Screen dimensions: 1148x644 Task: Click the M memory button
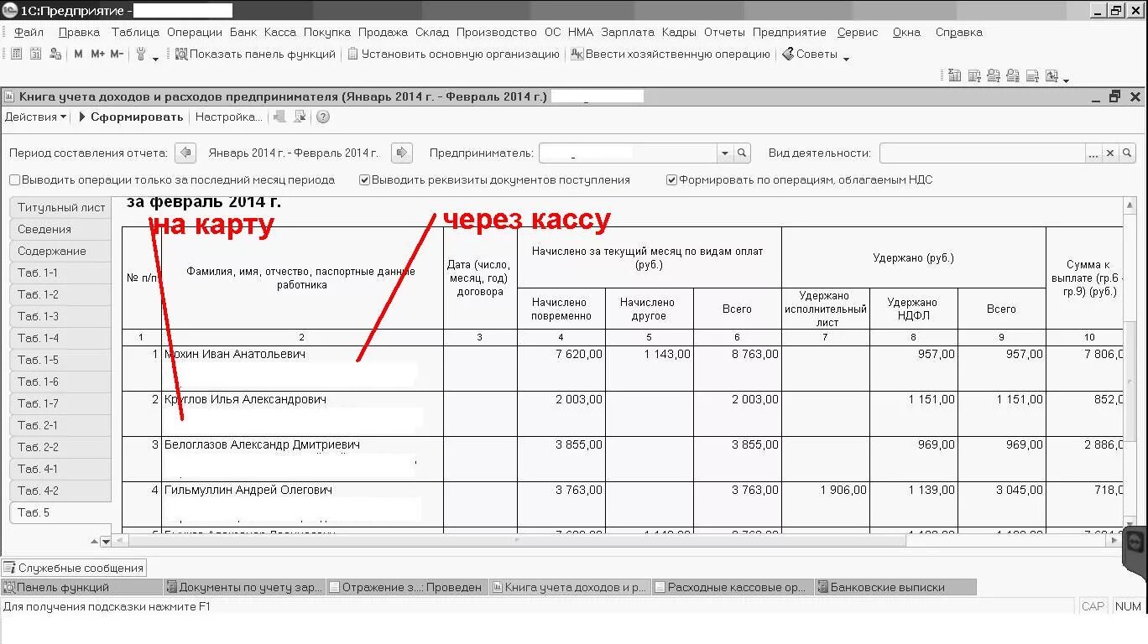tap(78, 55)
